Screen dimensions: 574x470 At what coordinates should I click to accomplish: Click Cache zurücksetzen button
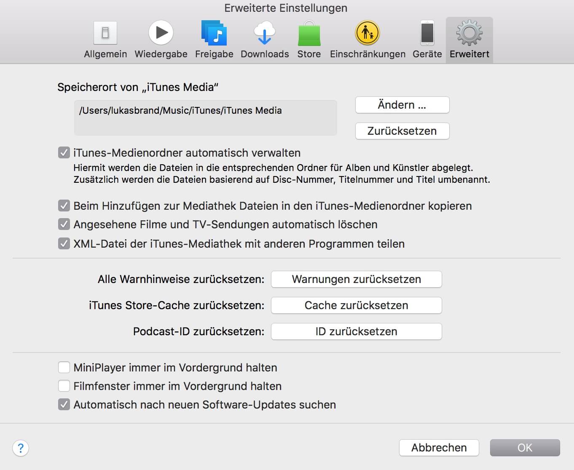pyautogui.click(x=356, y=305)
